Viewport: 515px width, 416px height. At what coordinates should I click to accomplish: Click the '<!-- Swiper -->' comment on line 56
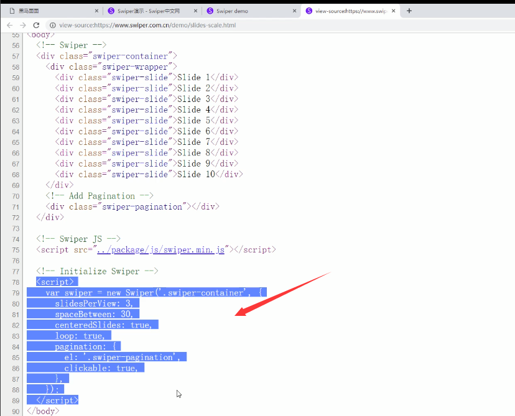click(x=72, y=45)
